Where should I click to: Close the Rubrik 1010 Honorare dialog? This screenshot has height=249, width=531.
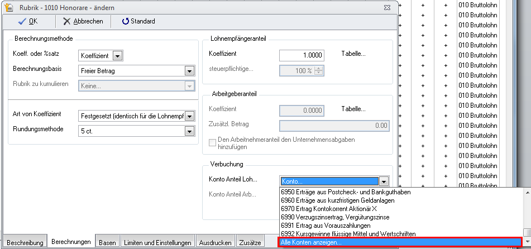click(387, 7)
